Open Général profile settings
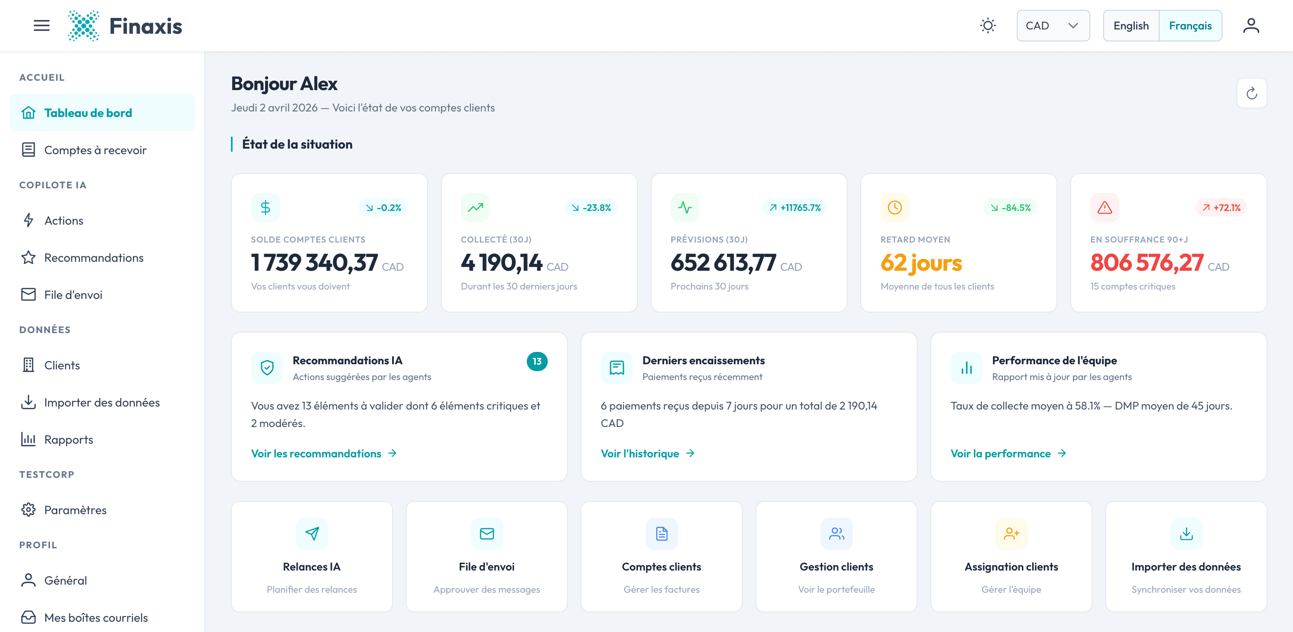Image resolution: width=1293 pixels, height=632 pixels. [102, 580]
